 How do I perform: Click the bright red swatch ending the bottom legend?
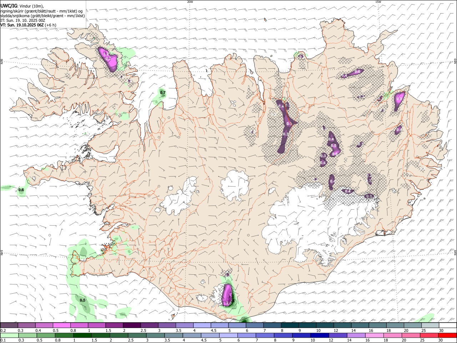pos(448,335)
